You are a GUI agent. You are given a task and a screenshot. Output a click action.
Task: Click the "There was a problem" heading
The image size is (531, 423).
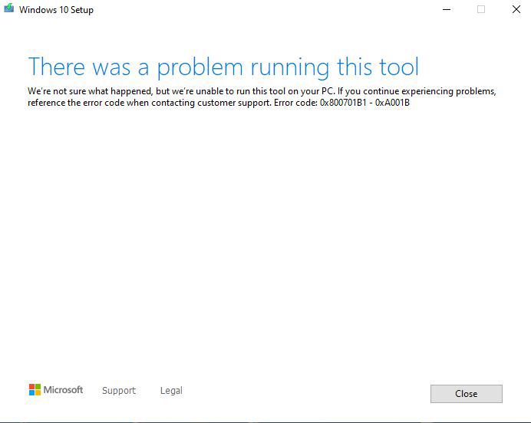(223, 67)
